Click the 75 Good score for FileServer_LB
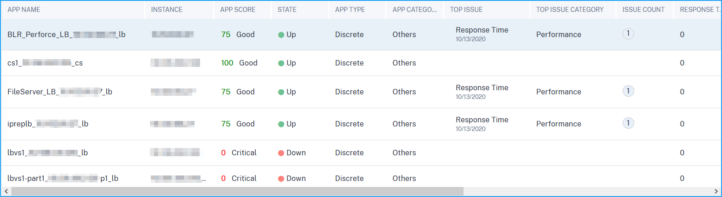Viewport: 722px width, 197px height. click(238, 92)
